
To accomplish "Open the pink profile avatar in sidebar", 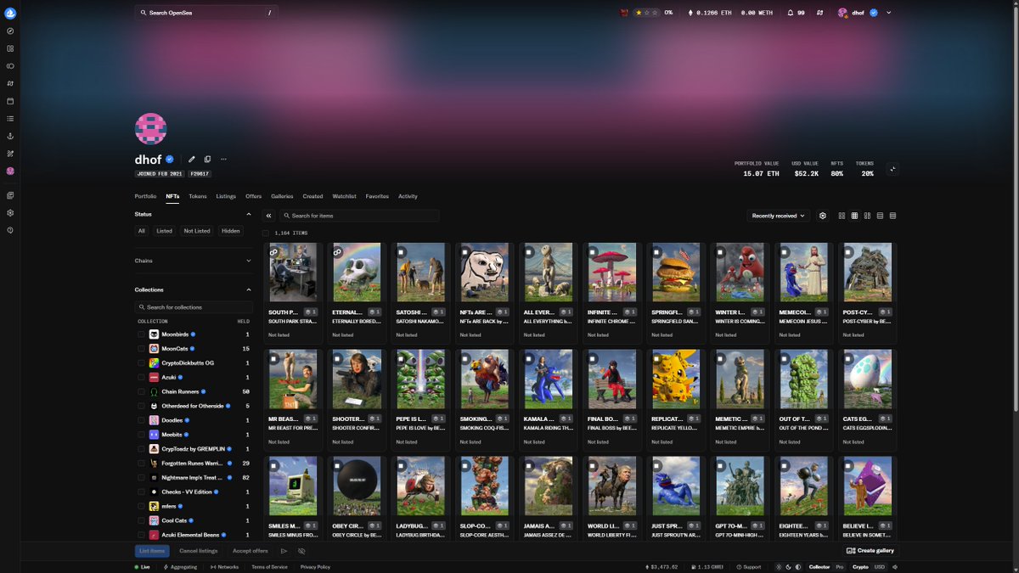I will click(x=10, y=171).
